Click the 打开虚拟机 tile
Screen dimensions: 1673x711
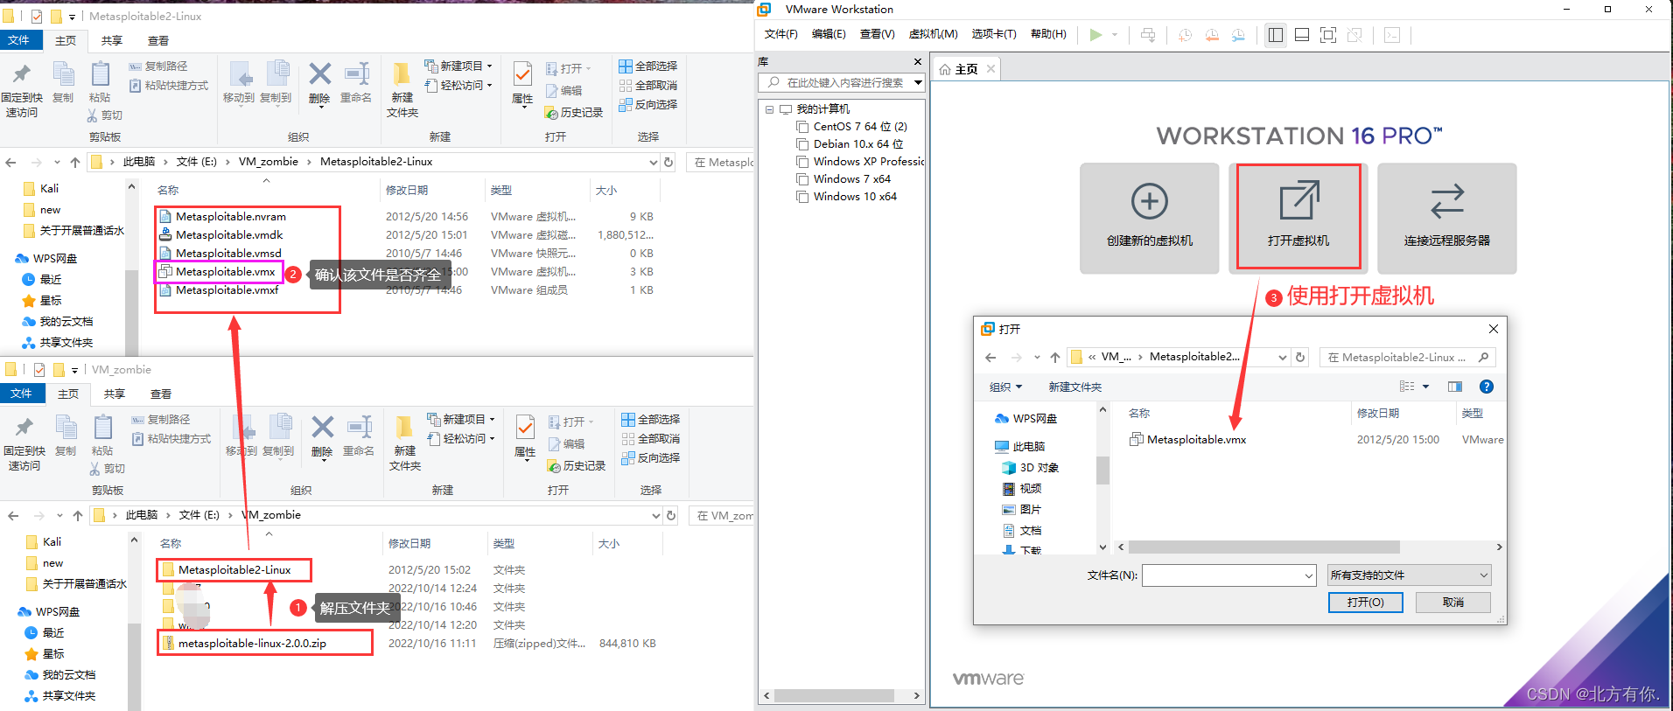coord(1298,219)
